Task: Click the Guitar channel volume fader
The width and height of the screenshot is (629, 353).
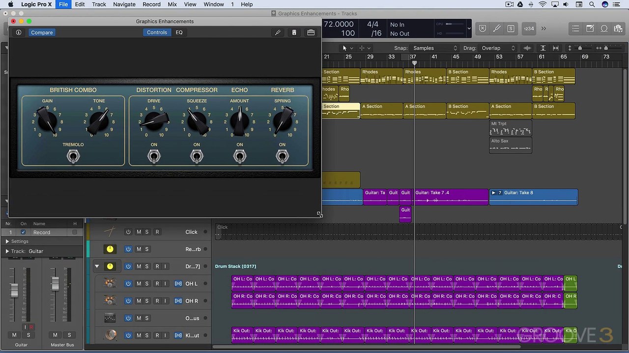Action: (x=14, y=290)
